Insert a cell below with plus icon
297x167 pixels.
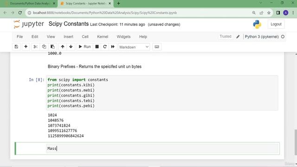[26, 47]
